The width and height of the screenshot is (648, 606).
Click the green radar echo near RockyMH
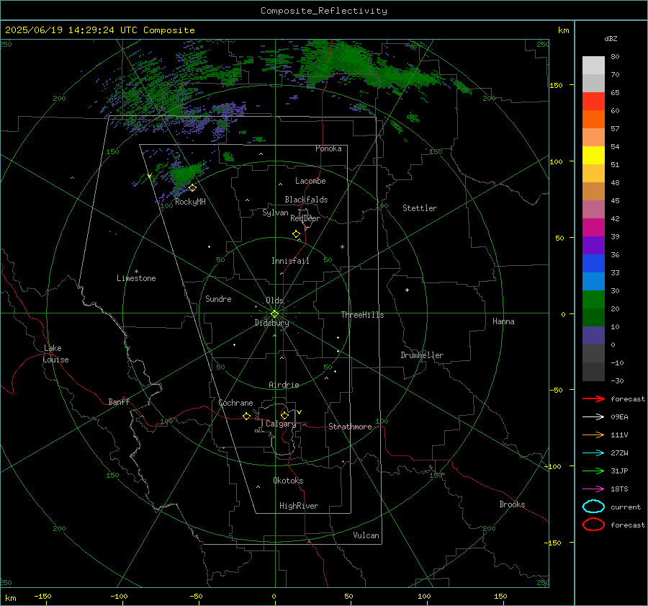(186, 174)
